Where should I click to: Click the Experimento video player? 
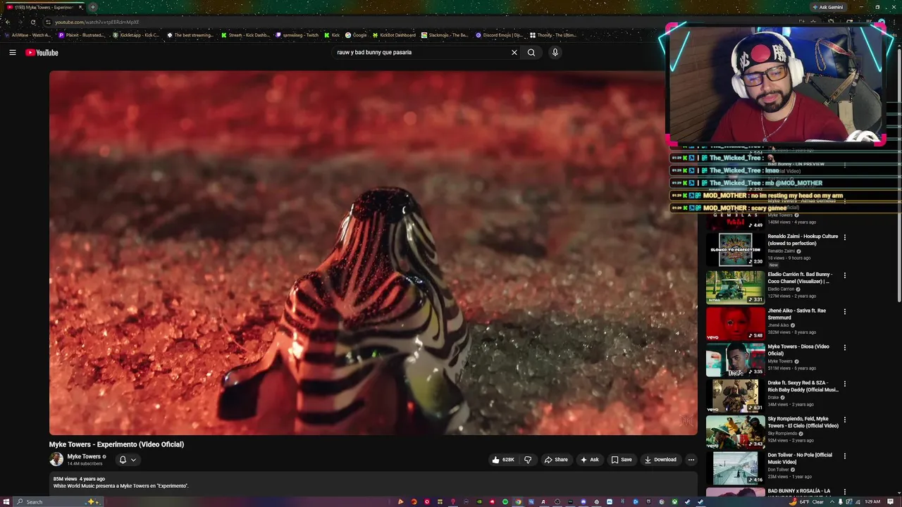point(373,253)
